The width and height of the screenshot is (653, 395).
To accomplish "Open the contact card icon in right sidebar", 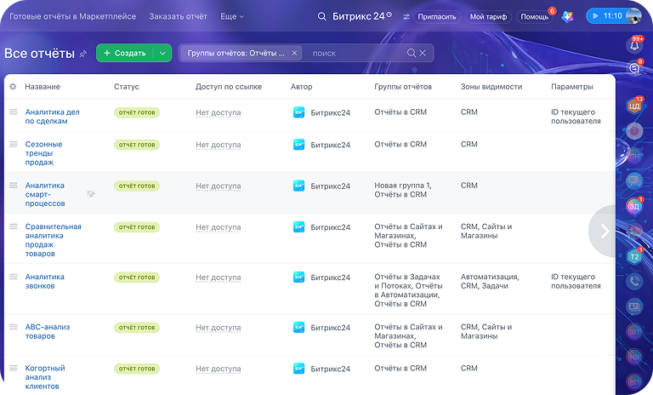I will (x=634, y=306).
